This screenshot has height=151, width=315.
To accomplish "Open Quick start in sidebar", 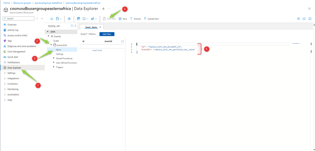I will [13, 57].
